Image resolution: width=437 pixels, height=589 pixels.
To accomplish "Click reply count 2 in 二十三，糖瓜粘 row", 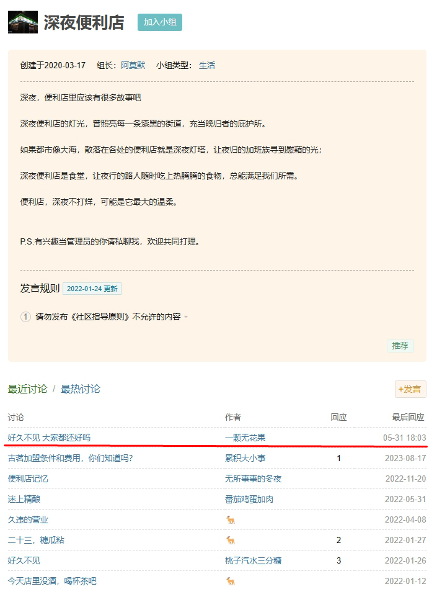I will (x=338, y=540).
